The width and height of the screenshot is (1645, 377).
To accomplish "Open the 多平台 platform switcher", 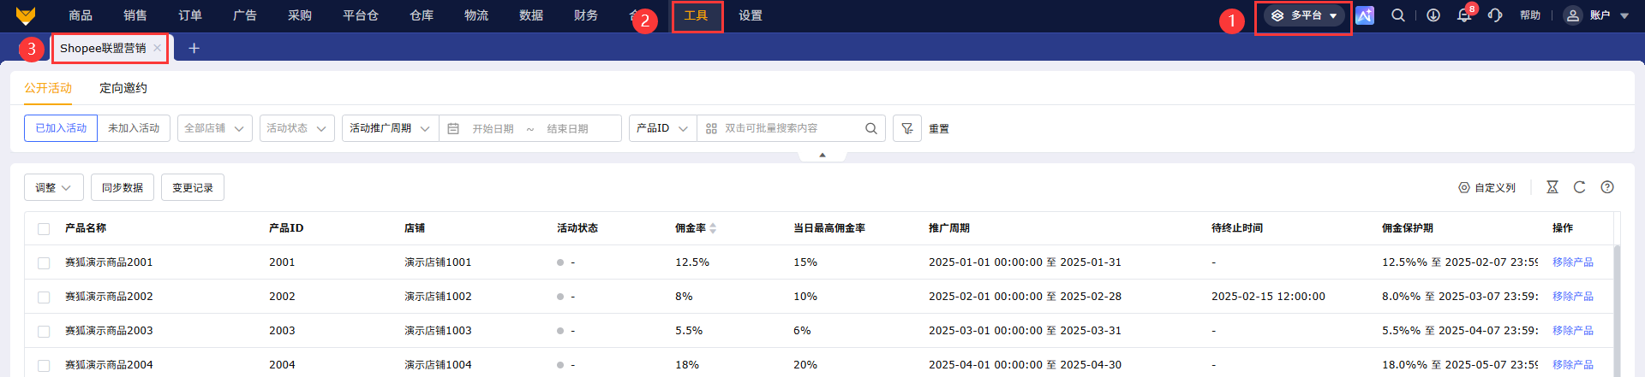I will point(1304,15).
